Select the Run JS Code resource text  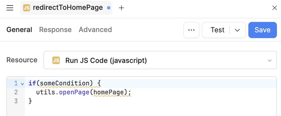point(106,60)
